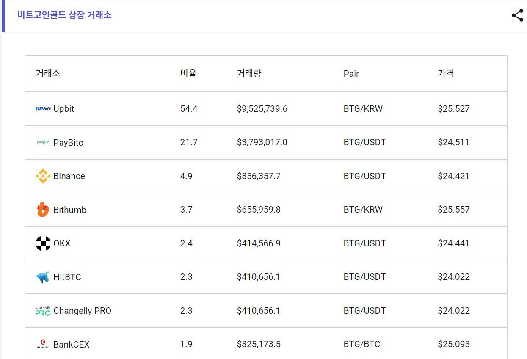The height and width of the screenshot is (359, 527).
Task: Open the HitBTC exchange name
Action: point(67,277)
